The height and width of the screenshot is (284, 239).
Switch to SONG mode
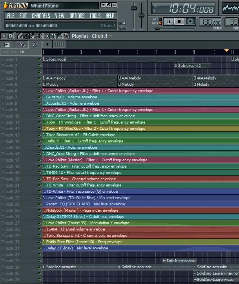(x=160, y=23)
